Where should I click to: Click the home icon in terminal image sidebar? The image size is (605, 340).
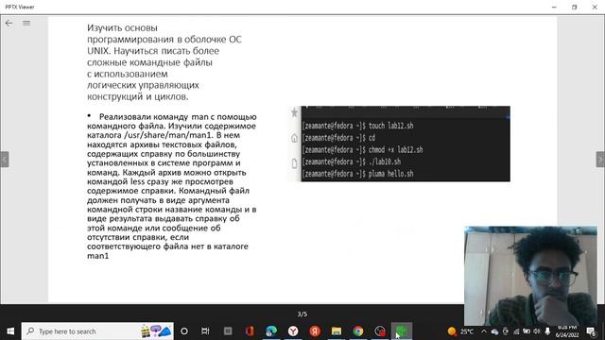point(294,138)
